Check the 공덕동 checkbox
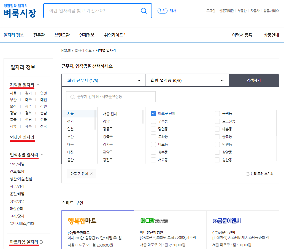The width and height of the screenshot is (284, 249). coord(217,113)
